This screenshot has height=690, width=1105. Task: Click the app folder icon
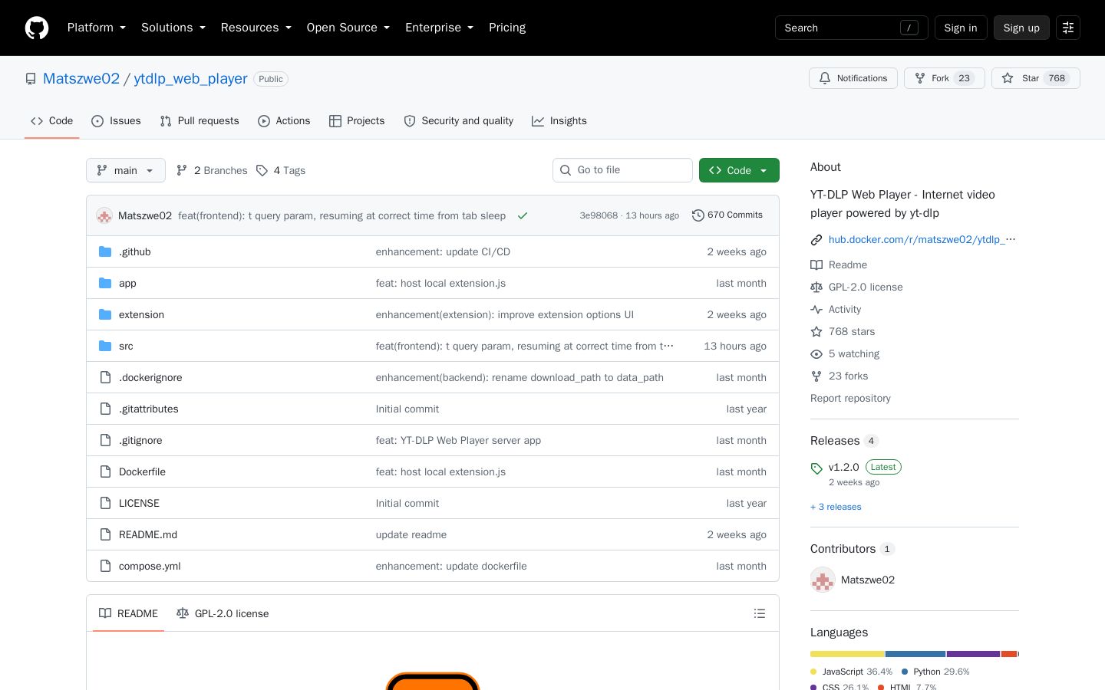(x=105, y=283)
